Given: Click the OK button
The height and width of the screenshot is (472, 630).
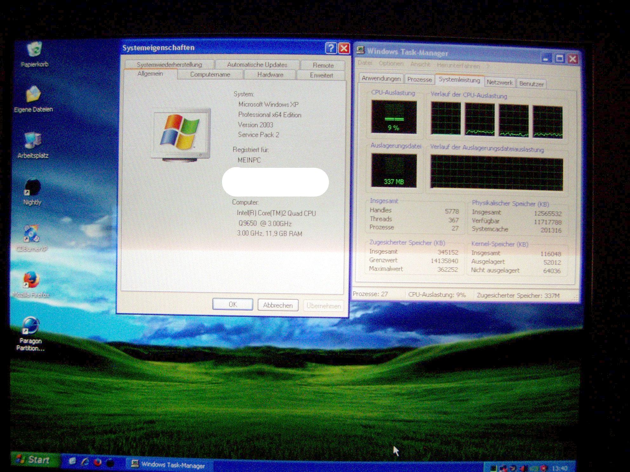Looking at the screenshot, I should click(233, 305).
